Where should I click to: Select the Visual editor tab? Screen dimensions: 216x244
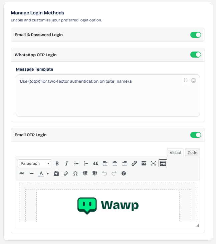[x=175, y=153]
